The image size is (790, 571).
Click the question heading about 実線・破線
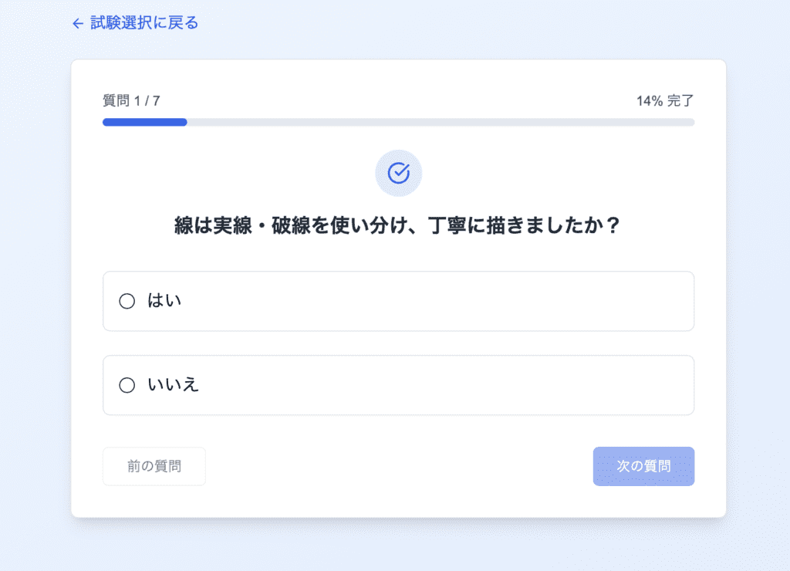tap(398, 227)
